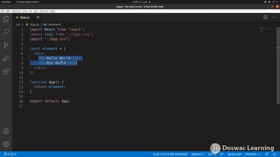Click the errors and warnings status indicator
Image resolution: width=280 pixels, height=157 pixels.
[x=10, y=154]
